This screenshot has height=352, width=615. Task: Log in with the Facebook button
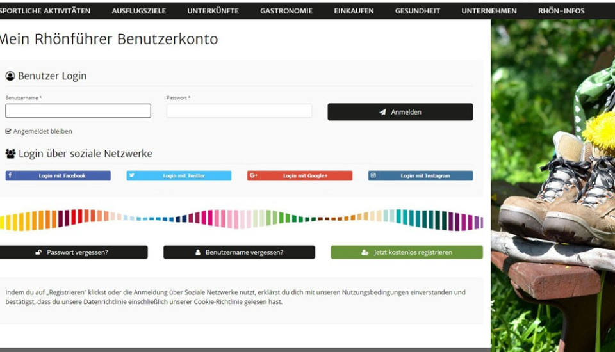(58, 175)
